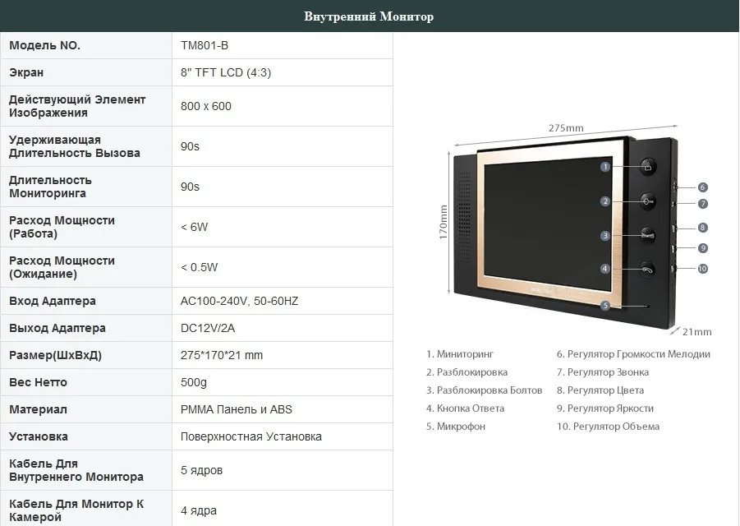Select the 'Модель NO.' label

45,45
